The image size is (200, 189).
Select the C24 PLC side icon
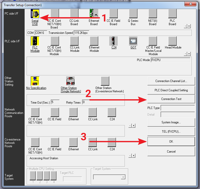[x=114, y=41]
